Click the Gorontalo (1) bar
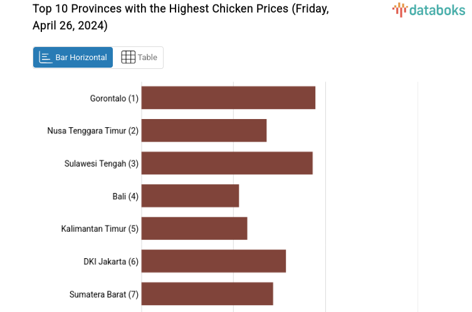Screen dimensions: 472x312 (x=228, y=98)
